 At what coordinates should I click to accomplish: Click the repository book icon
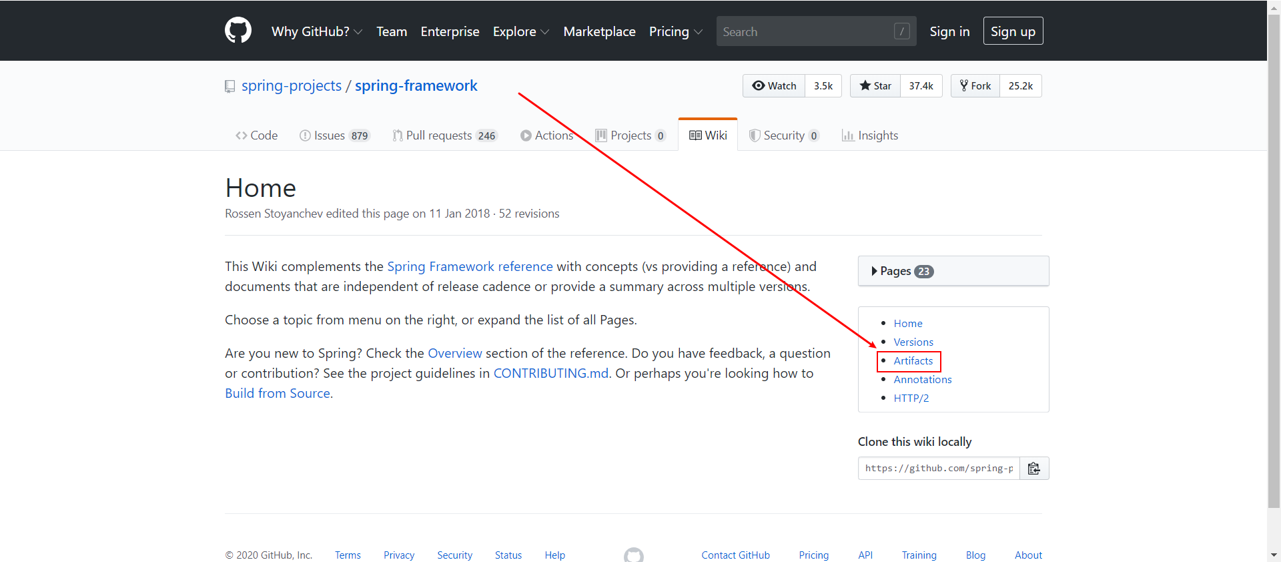pyautogui.click(x=230, y=86)
